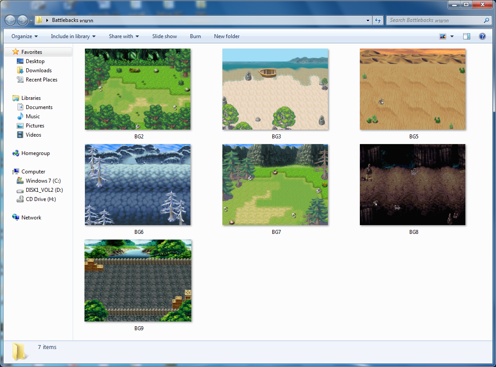Click the Battlebacks path segment
Viewport: 496px width, 367px height.
[72, 20]
